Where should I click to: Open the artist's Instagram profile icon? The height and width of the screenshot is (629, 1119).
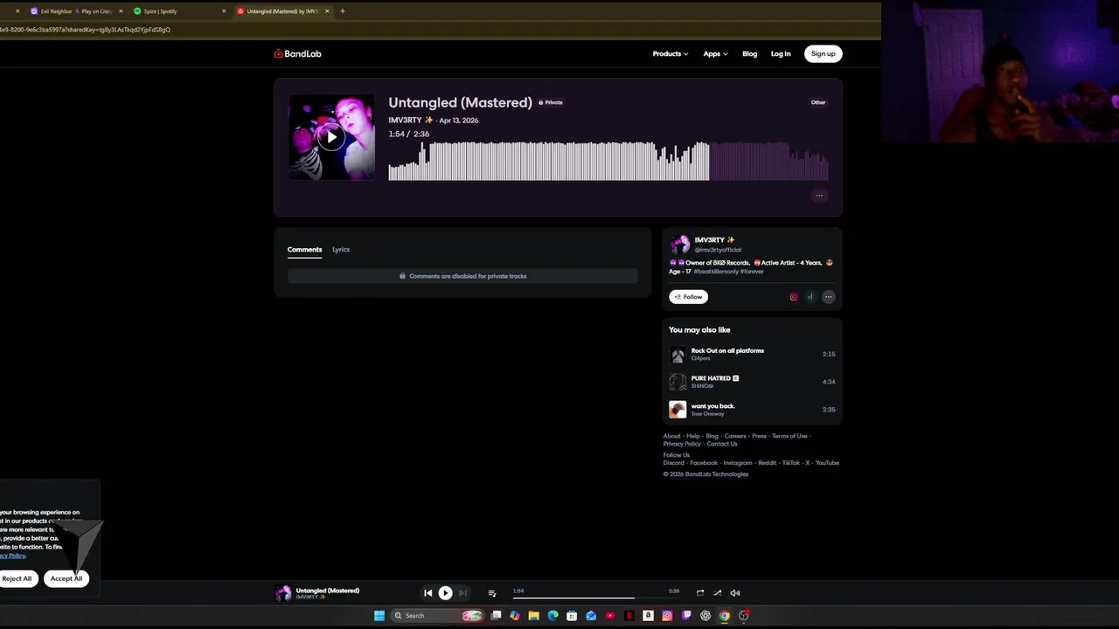coord(794,297)
